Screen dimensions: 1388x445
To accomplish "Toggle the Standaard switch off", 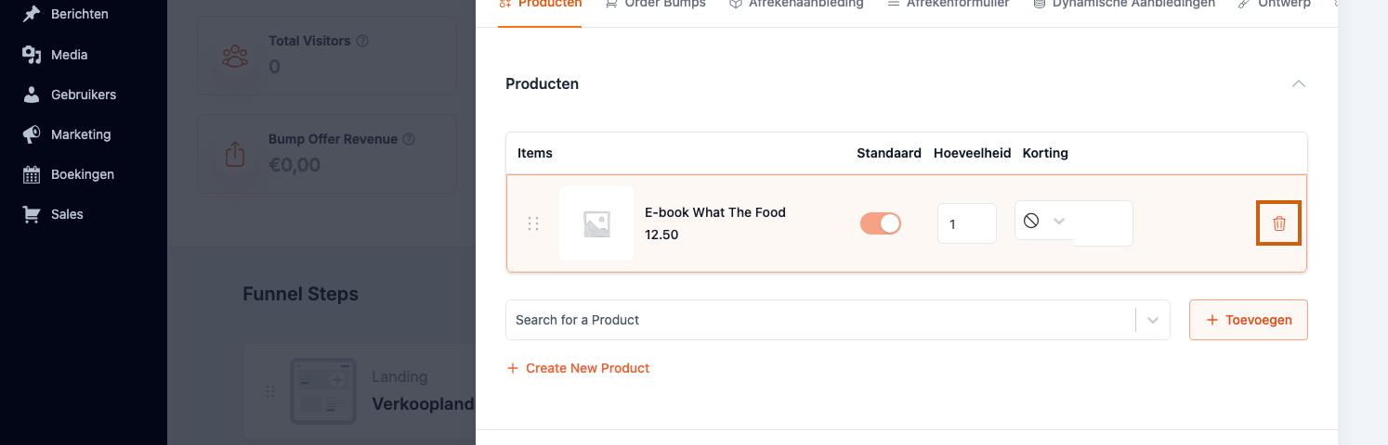I will tap(881, 223).
